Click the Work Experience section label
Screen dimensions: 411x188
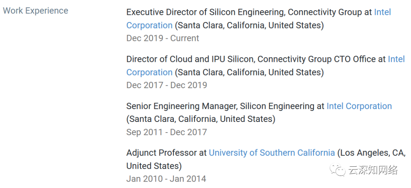coord(35,11)
